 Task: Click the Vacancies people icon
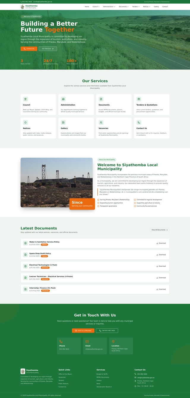click(101, 122)
